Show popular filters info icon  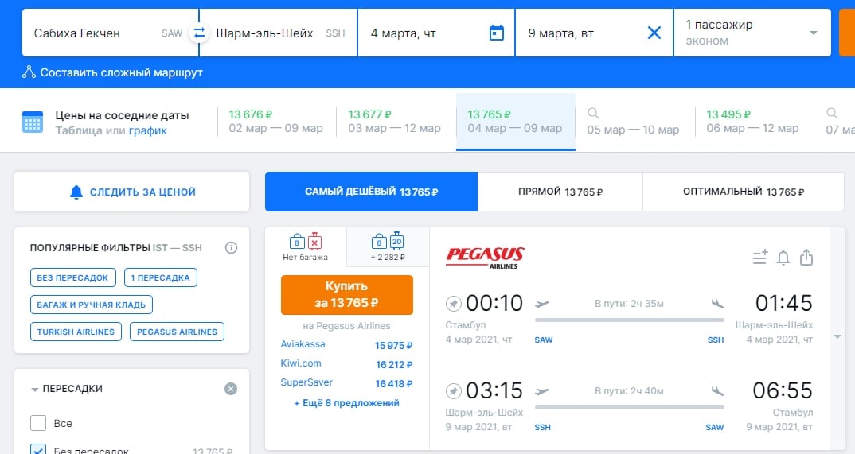231,248
